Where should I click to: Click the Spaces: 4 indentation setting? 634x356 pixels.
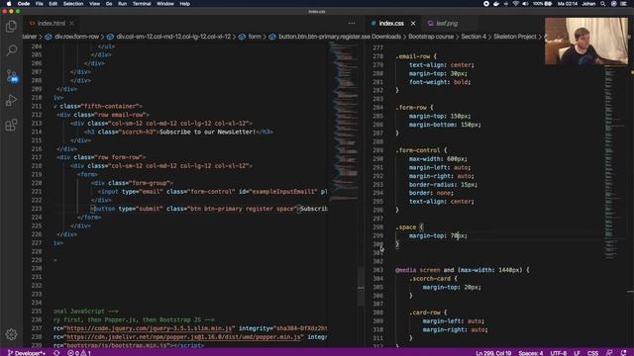[531, 353]
